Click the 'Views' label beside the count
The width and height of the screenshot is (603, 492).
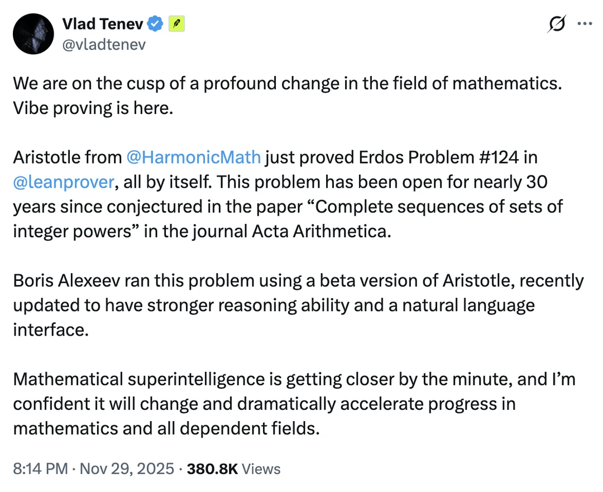[x=260, y=469]
